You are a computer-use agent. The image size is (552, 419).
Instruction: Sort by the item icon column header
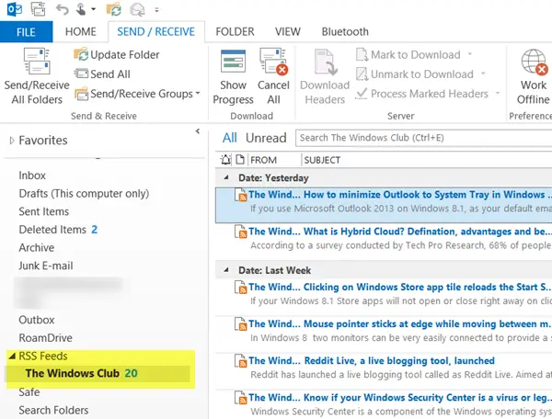(240, 160)
